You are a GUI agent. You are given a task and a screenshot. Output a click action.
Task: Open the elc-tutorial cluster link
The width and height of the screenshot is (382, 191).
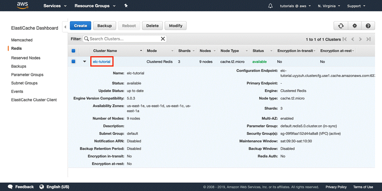click(102, 62)
